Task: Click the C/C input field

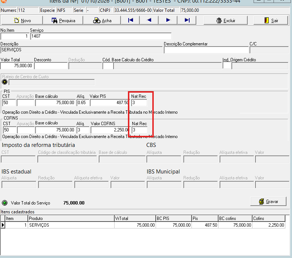Action: [x=269, y=50]
